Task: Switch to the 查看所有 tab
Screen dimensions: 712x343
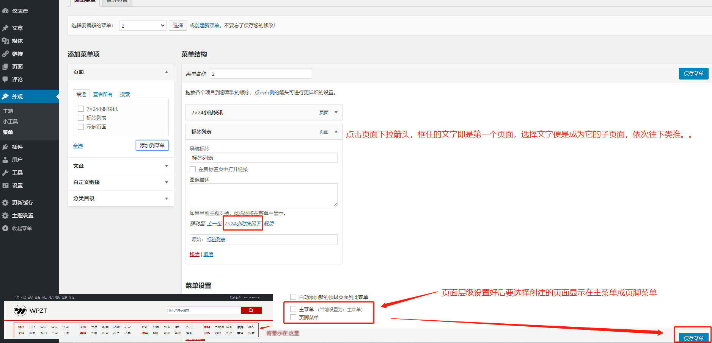Action: [103, 94]
